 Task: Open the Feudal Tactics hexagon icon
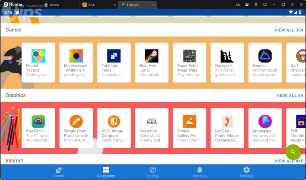pyautogui.click(x=38, y=56)
